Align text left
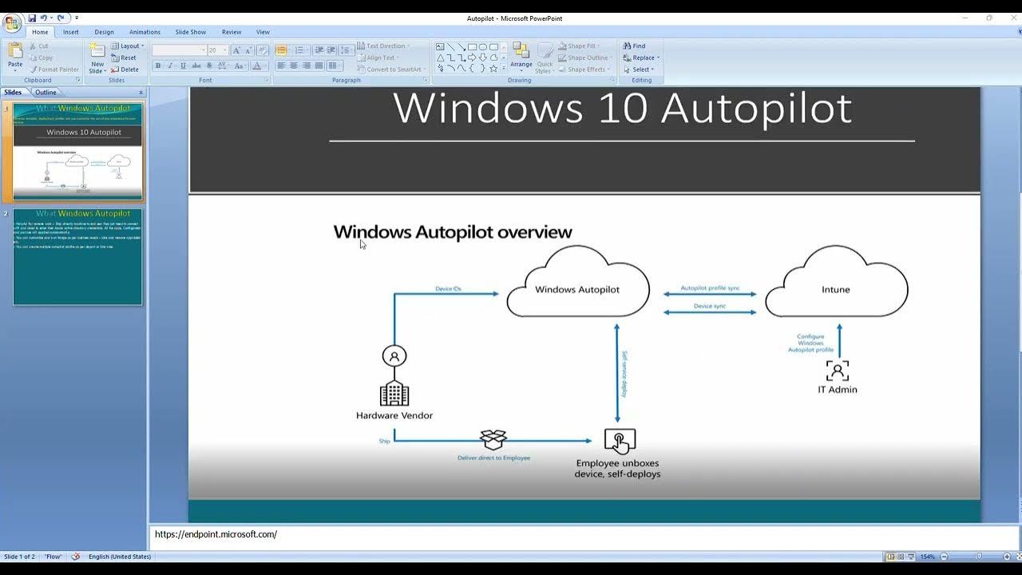This screenshot has width=1022, height=575. pos(281,65)
